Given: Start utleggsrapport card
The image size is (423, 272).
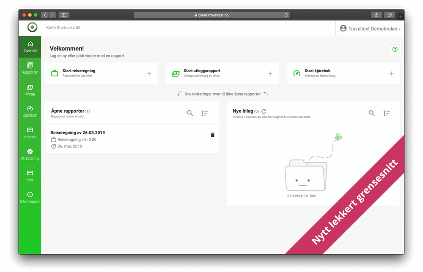Looking at the screenshot, I should coord(222,73).
